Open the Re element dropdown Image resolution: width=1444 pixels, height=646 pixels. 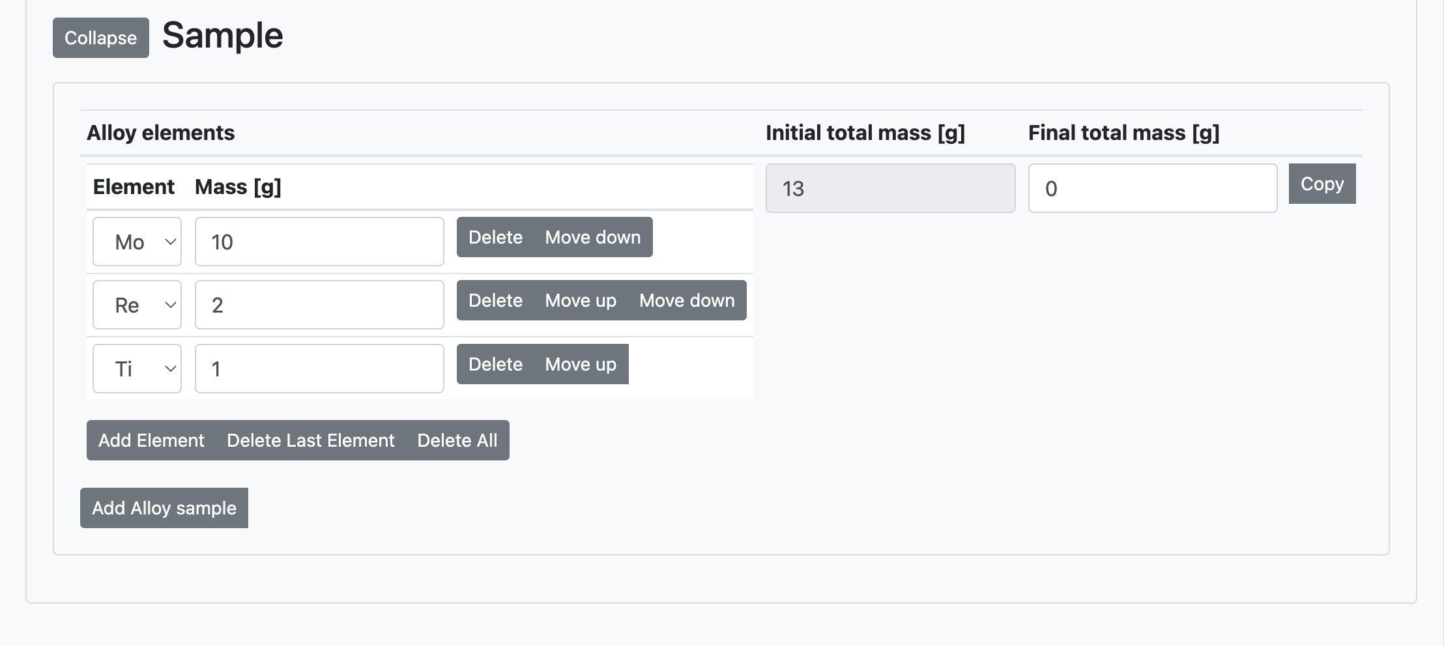tap(137, 305)
